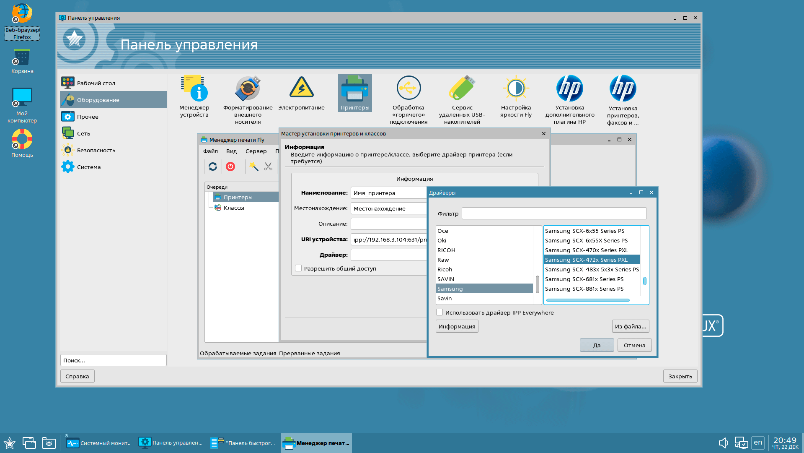Enable the Разрешить общий доступ checkbox
The image size is (804, 453).
click(298, 268)
